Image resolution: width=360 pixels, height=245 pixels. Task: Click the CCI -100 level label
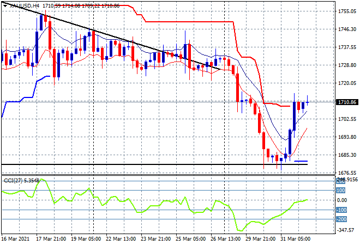pos(341,210)
